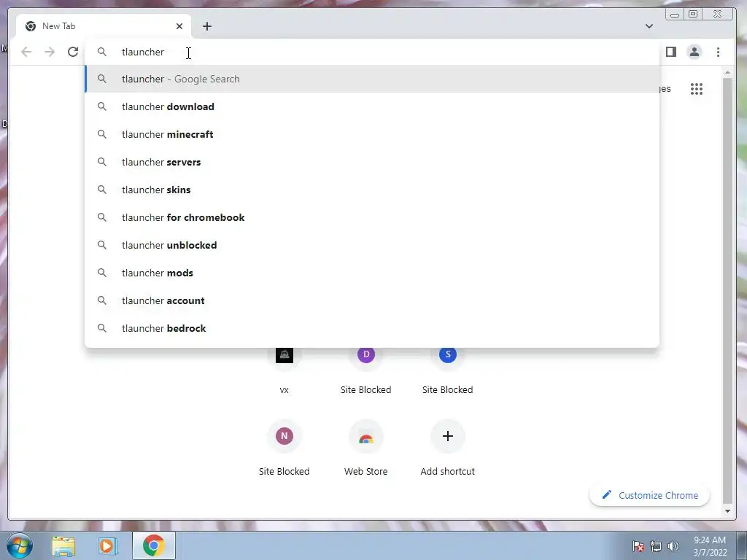Click the forward navigation arrow

[50, 52]
